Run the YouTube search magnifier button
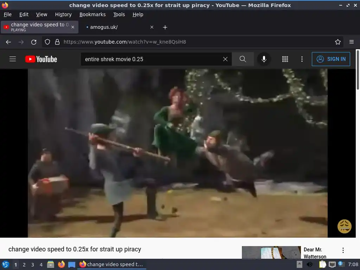The image size is (360, 270). click(x=243, y=59)
